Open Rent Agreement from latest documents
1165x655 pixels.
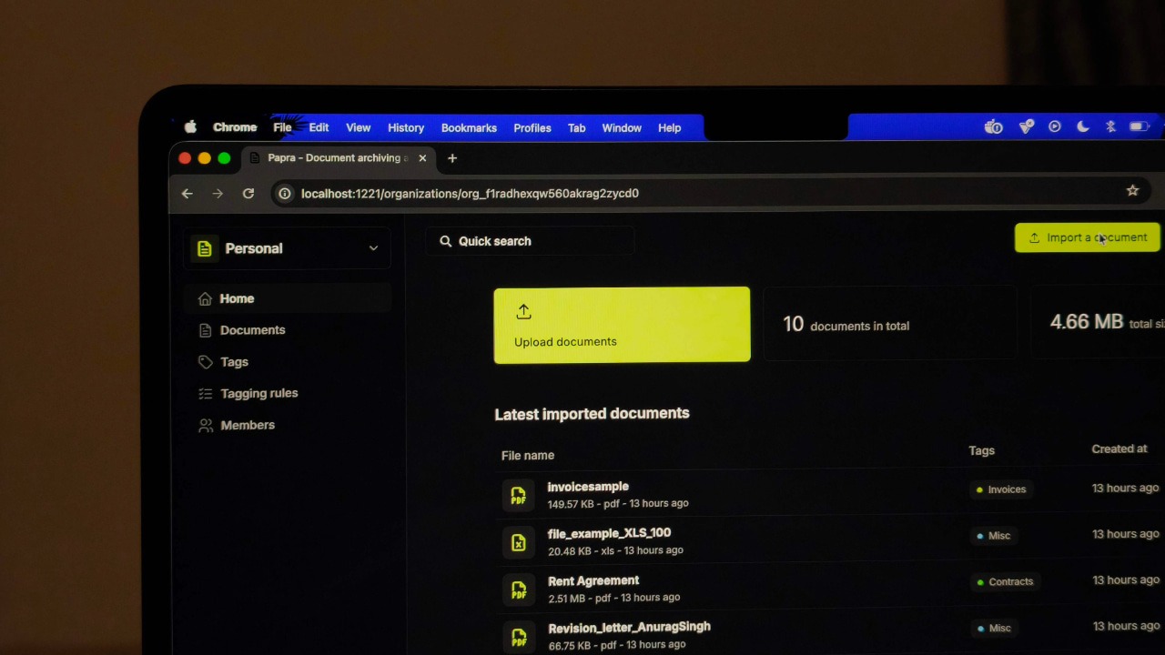pyautogui.click(x=593, y=580)
